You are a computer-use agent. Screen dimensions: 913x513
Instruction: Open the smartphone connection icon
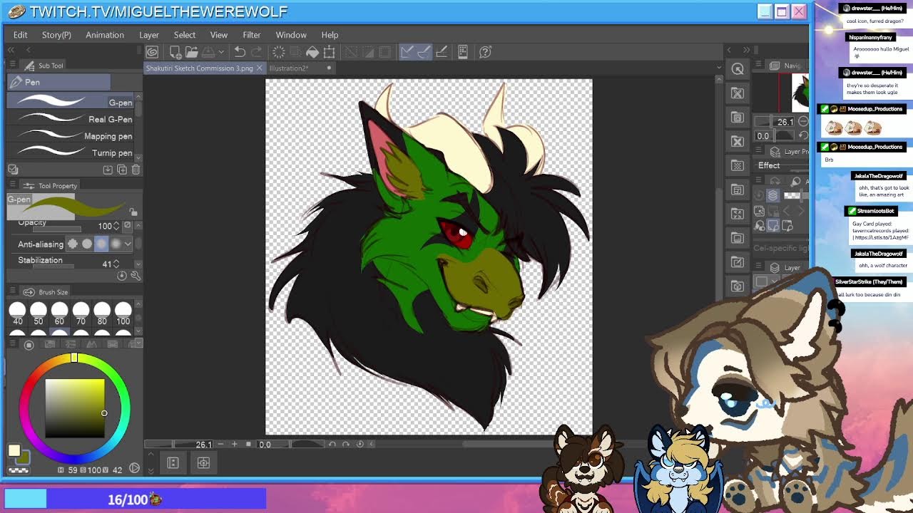[463, 52]
